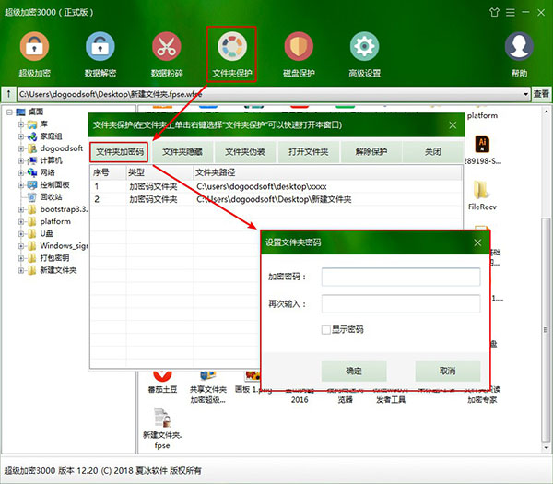553x484 pixels.
Task: Click the 查看 button beside path bar
Action: click(x=541, y=94)
